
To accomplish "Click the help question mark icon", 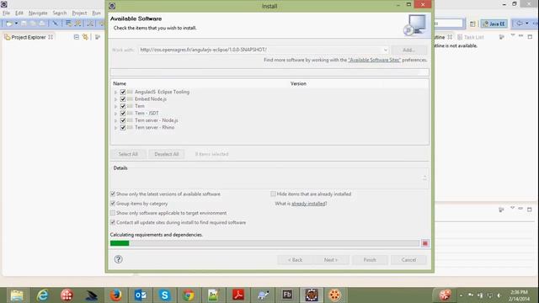I will click(x=118, y=259).
